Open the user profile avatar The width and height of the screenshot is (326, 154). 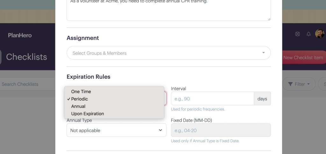(x=320, y=34)
